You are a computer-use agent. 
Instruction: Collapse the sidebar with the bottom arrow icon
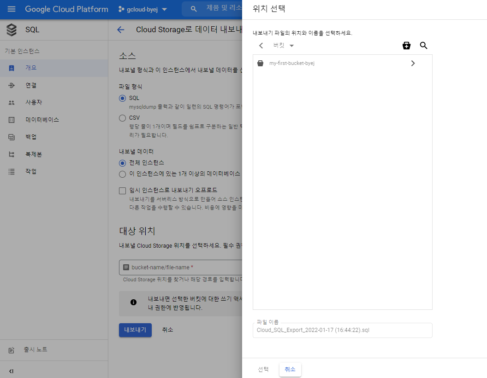click(x=11, y=371)
